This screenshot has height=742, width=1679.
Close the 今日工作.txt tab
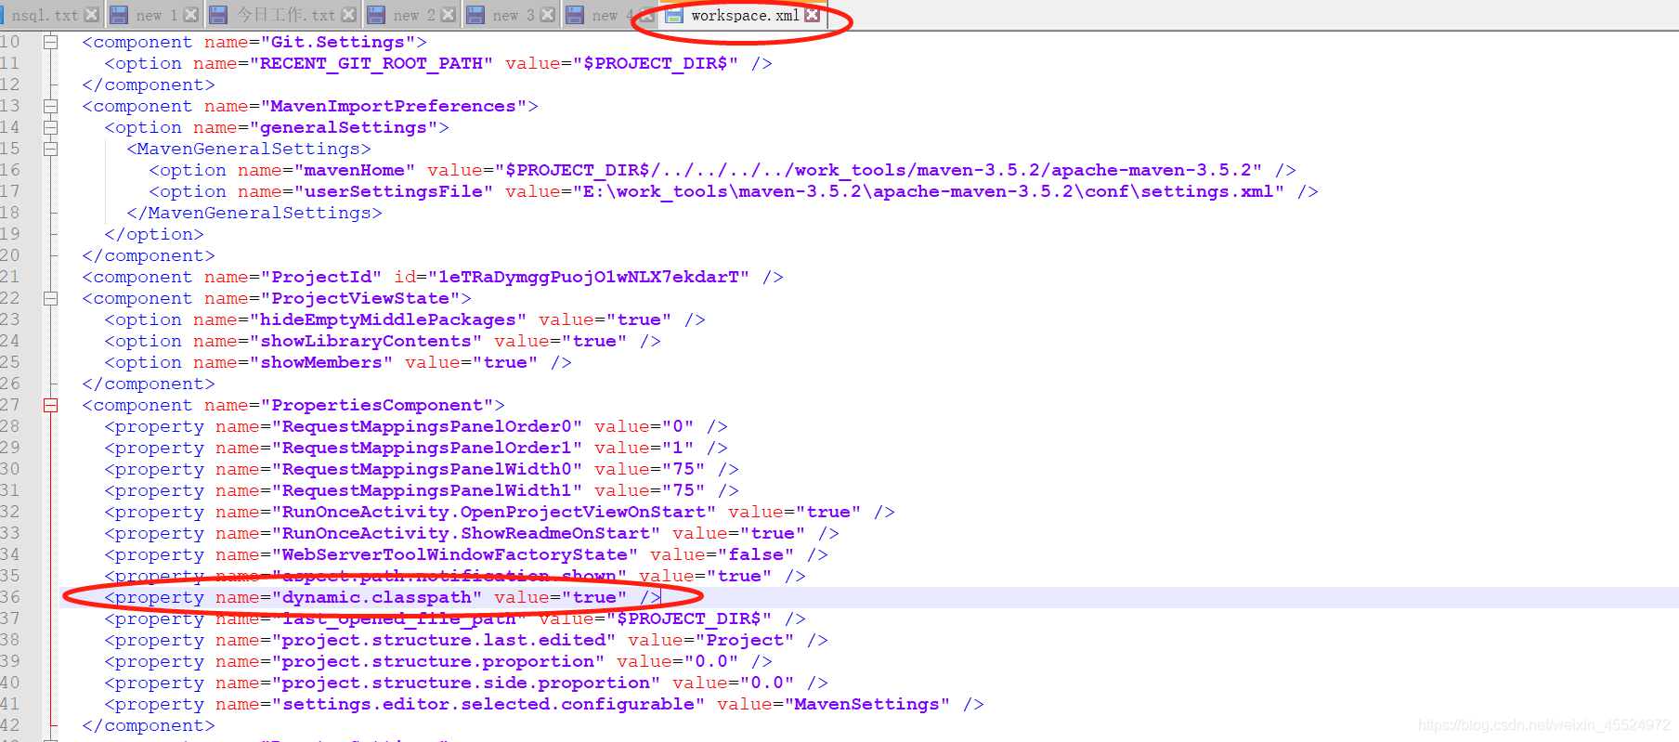point(348,15)
